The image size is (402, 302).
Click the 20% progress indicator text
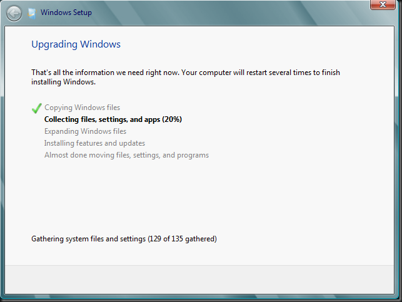click(172, 119)
